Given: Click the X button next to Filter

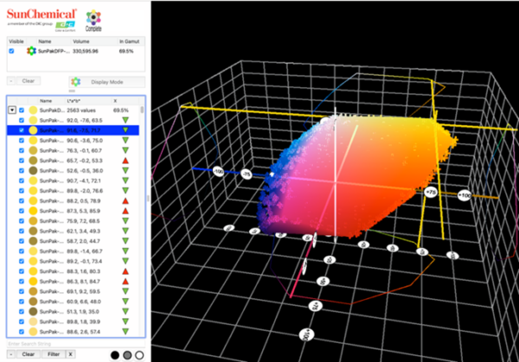Looking at the screenshot, I should [71, 354].
